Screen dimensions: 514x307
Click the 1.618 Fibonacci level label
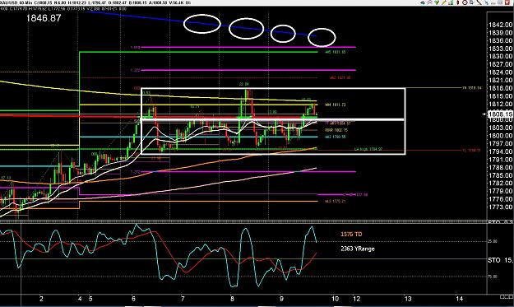point(136,48)
